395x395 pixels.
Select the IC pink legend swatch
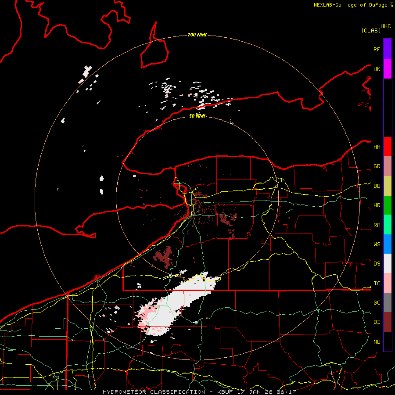click(x=388, y=283)
